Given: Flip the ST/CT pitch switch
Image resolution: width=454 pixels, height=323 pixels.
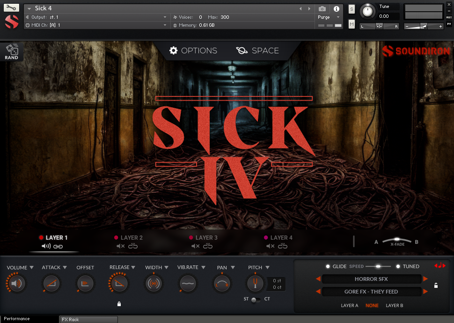Looking at the screenshot, I should tap(256, 300).
